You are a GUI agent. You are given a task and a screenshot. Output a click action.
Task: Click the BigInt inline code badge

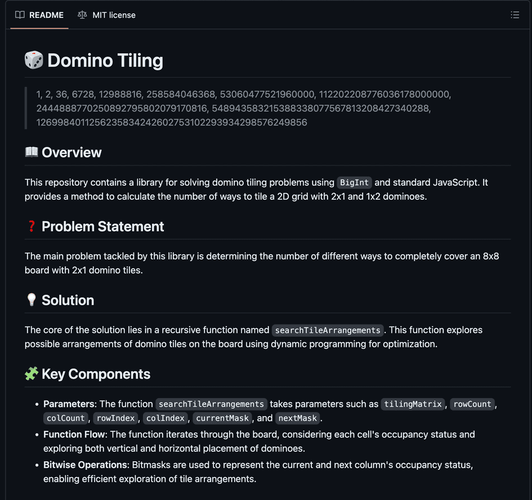click(354, 182)
